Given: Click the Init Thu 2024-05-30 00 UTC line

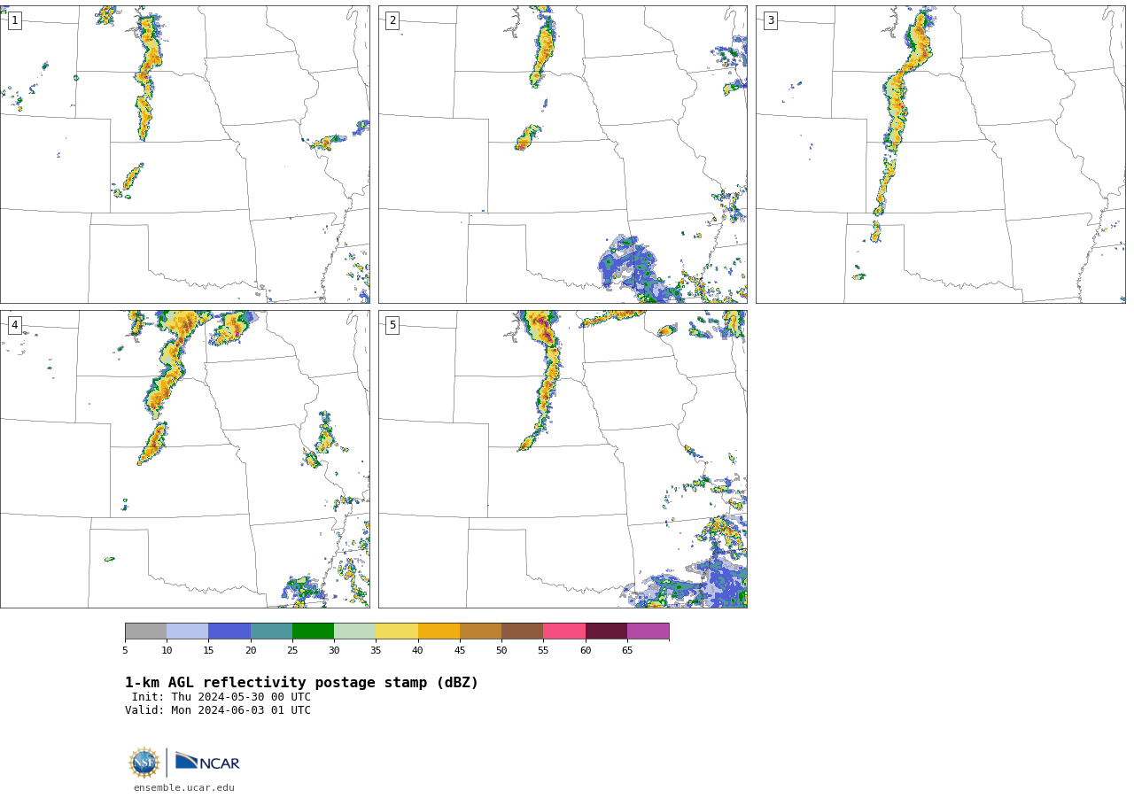Looking at the screenshot, I should [x=221, y=697].
